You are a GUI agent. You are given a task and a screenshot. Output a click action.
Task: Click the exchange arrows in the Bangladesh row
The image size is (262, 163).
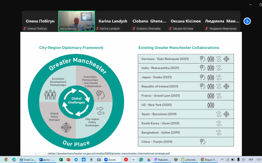[219, 133]
